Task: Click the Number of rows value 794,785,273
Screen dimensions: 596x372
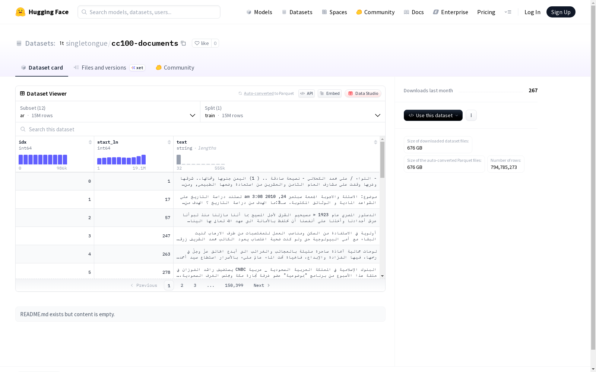Action: (x=504, y=167)
